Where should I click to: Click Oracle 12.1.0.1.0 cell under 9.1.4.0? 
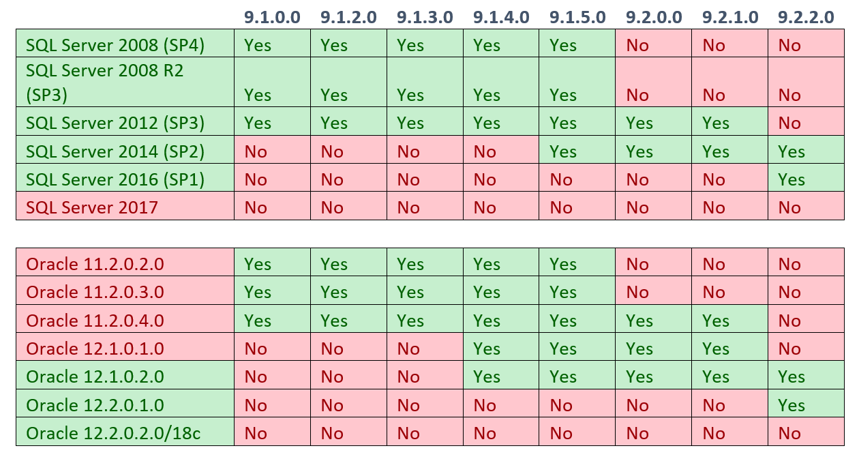487,349
